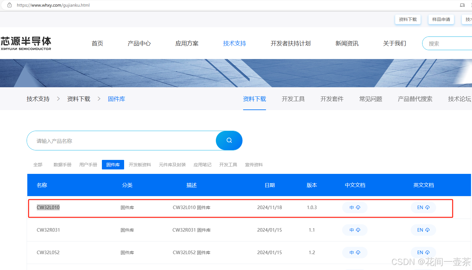Click the CW32L010 name cell
Viewport: 472px width, 270px height.
click(48, 207)
